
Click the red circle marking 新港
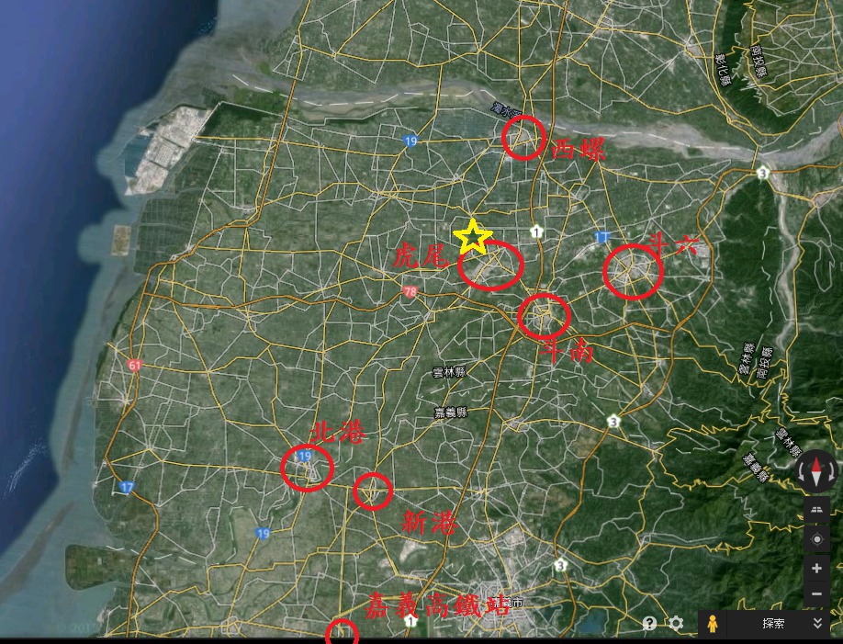coord(373,491)
